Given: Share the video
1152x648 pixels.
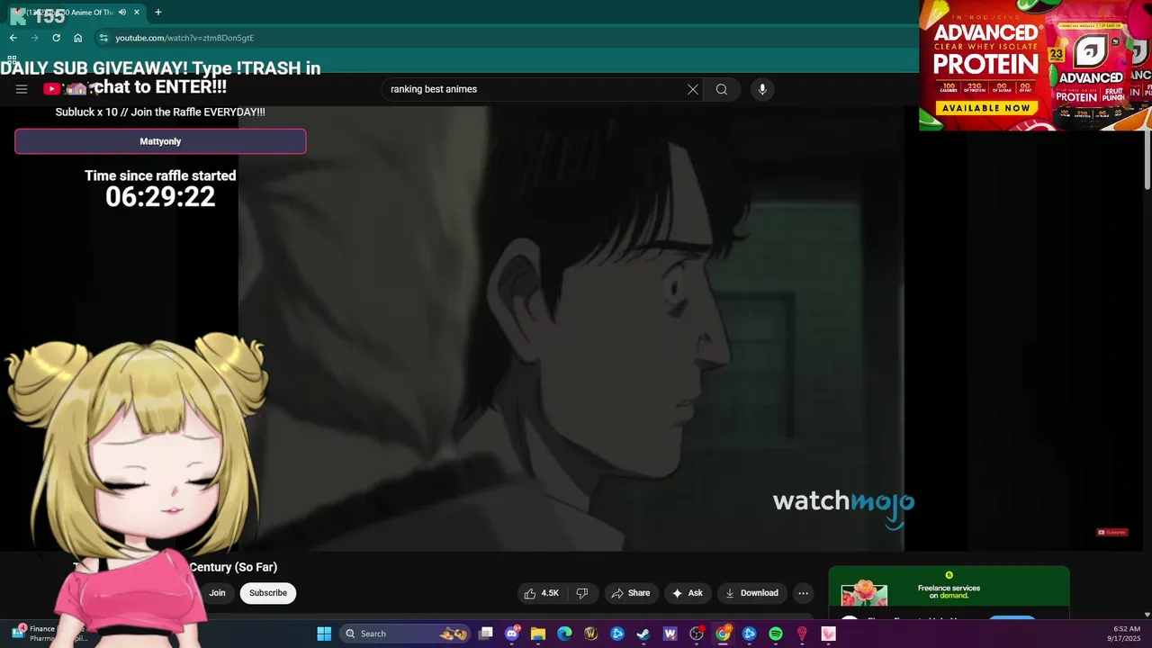Looking at the screenshot, I should click(x=630, y=593).
